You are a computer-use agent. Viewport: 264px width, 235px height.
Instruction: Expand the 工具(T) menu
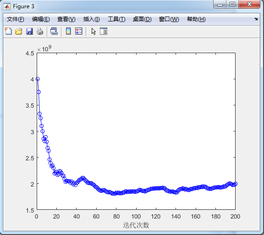click(116, 19)
